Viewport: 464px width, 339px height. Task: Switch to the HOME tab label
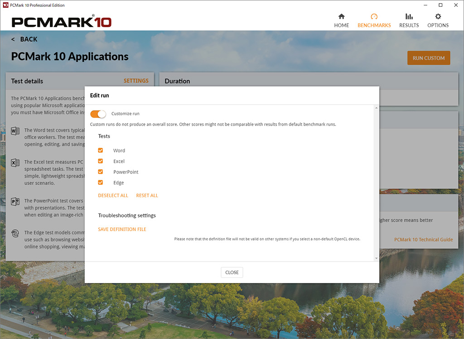pos(342,25)
